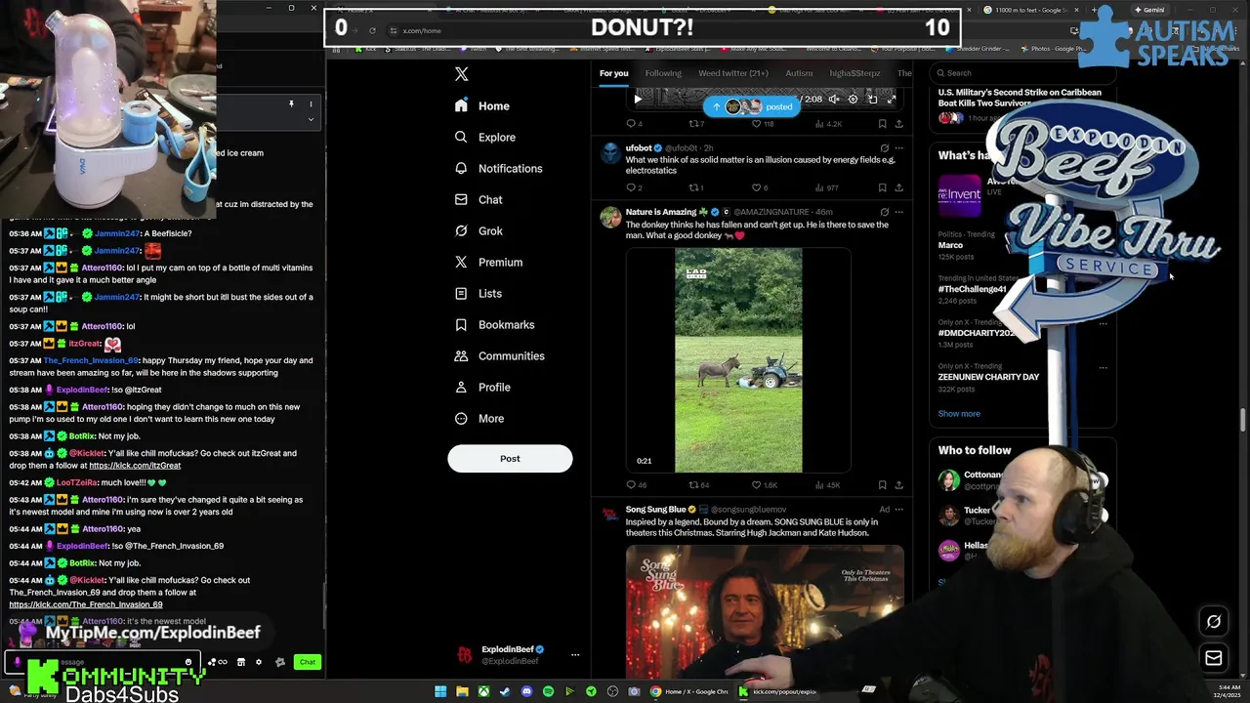This screenshot has width=1250, height=703.
Task: Reply to the ufobot post
Action: pos(633,187)
